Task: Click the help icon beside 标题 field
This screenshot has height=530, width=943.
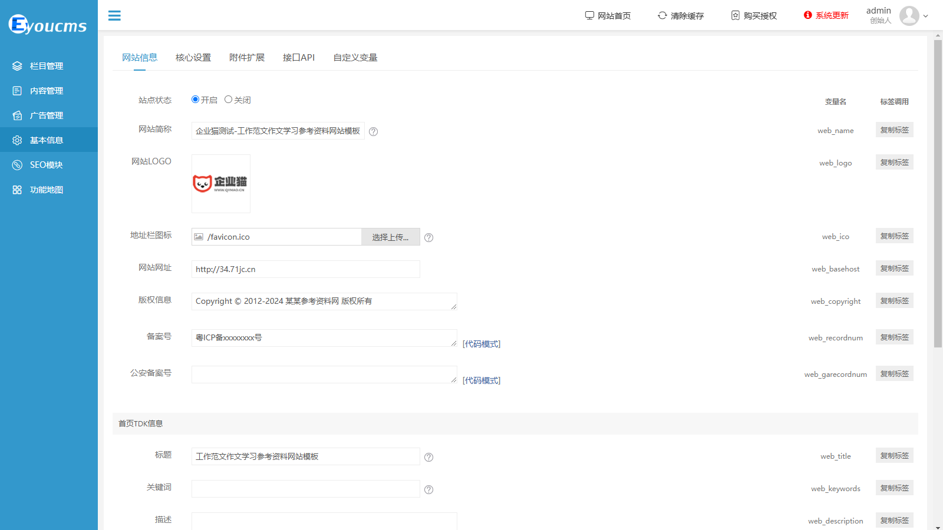Action: pyautogui.click(x=428, y=457)
